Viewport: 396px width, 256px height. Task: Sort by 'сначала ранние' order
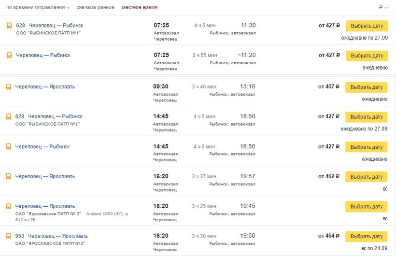[95, 8]
